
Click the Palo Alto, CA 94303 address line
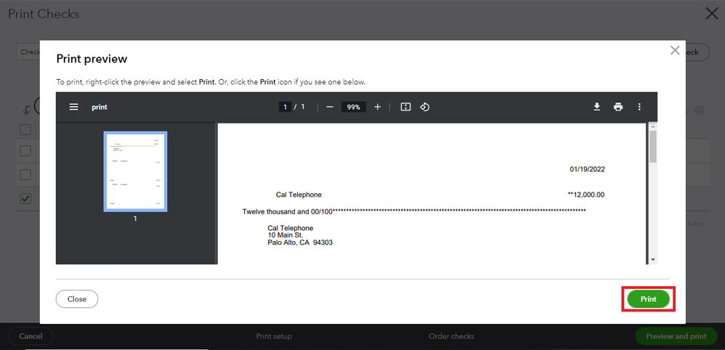tap(300, 243)
